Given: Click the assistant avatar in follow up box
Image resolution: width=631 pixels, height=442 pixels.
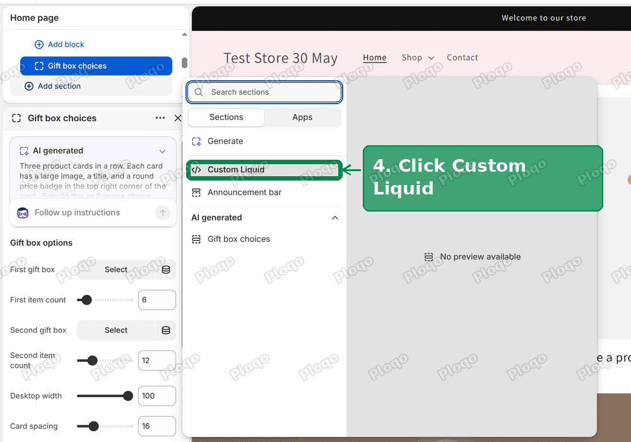Looking at the screenshot, I should pyautogui.click(x=23, y=213).
